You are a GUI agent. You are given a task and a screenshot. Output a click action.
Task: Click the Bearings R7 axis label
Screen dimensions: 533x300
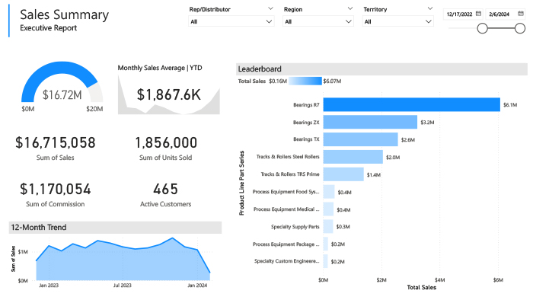(306, 105)
